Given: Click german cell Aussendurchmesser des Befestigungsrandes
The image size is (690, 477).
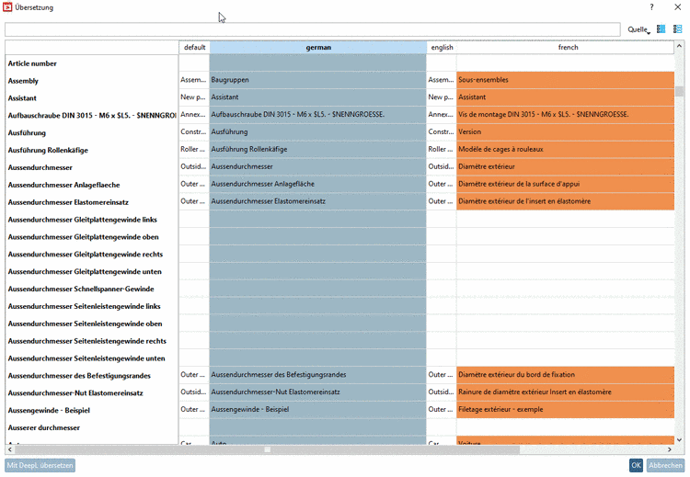Looking at the screenshot, I should [x=317, y=375].
